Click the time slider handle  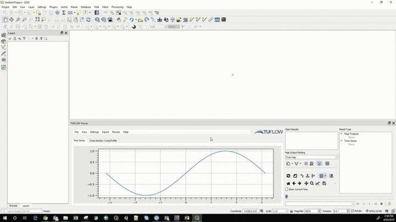click(x=287, y=197)
